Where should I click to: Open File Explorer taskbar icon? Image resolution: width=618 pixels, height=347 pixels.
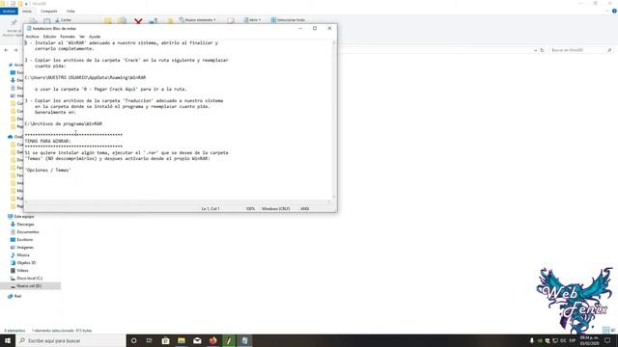coord(182,340)
